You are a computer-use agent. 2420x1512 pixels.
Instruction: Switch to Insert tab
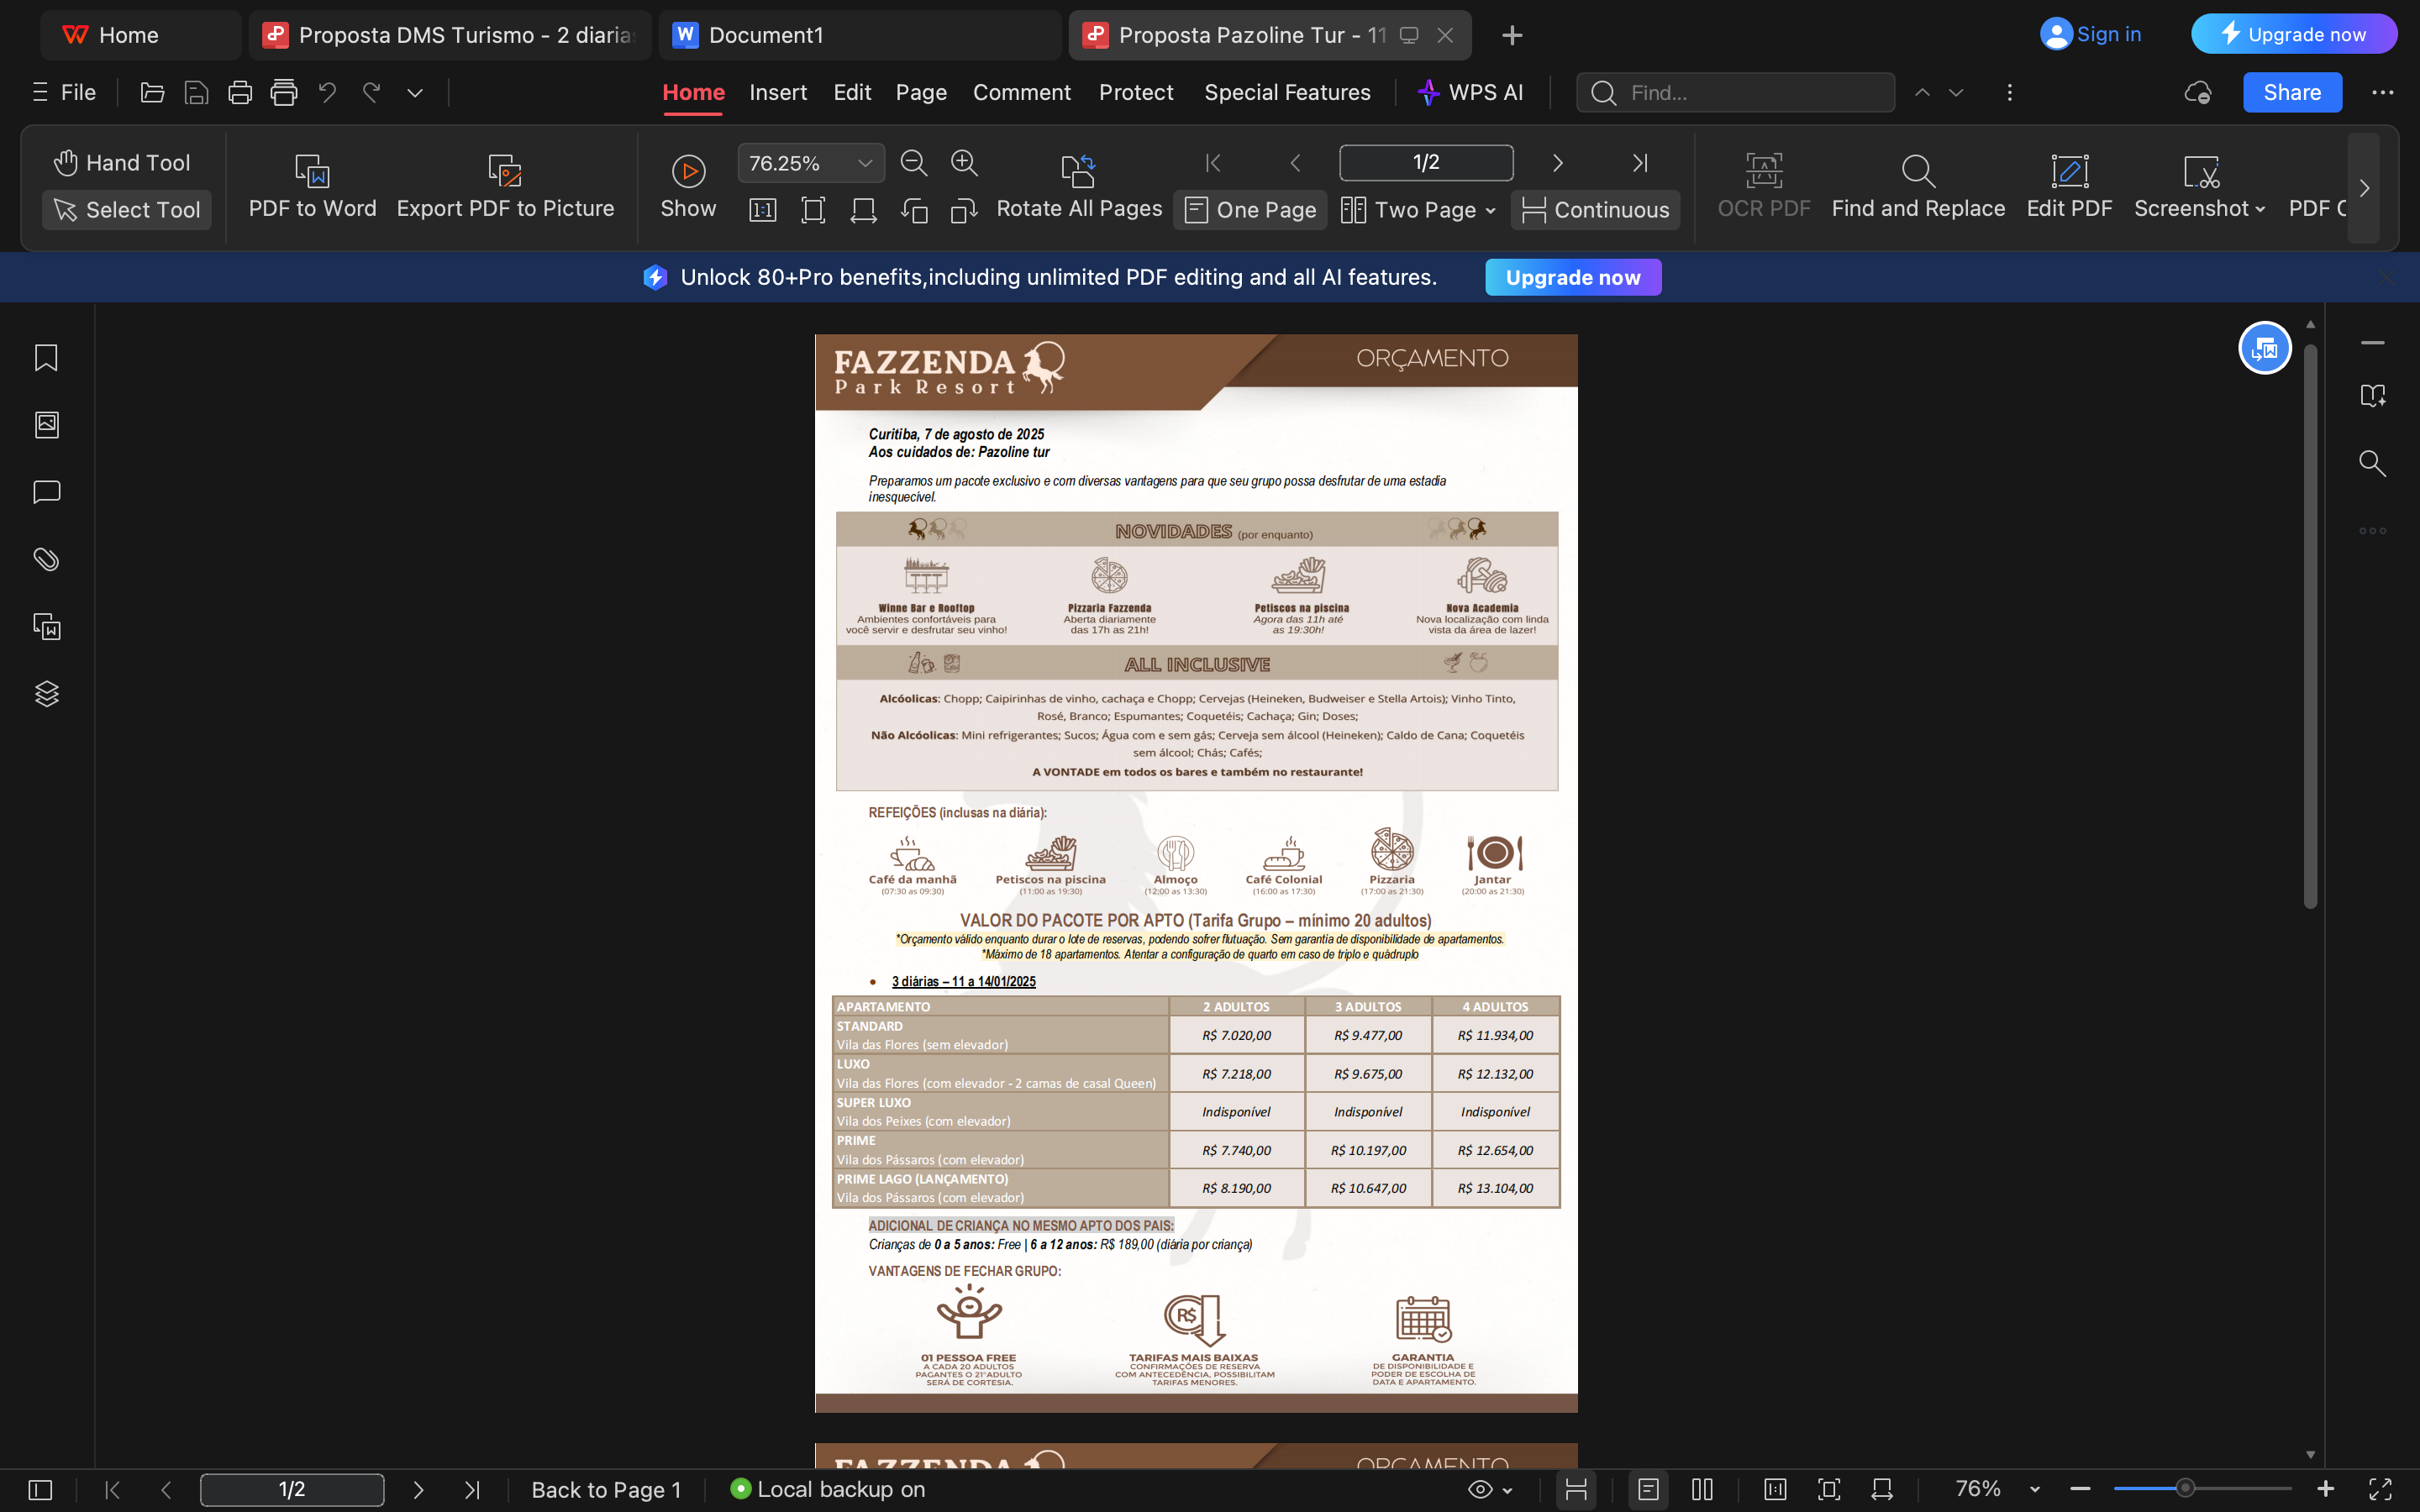point(778,93)
